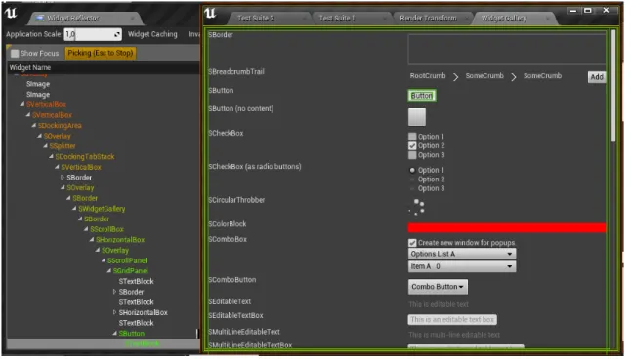Toggle Create new window for popups
631x359 pixels.
tap(412, 243)
